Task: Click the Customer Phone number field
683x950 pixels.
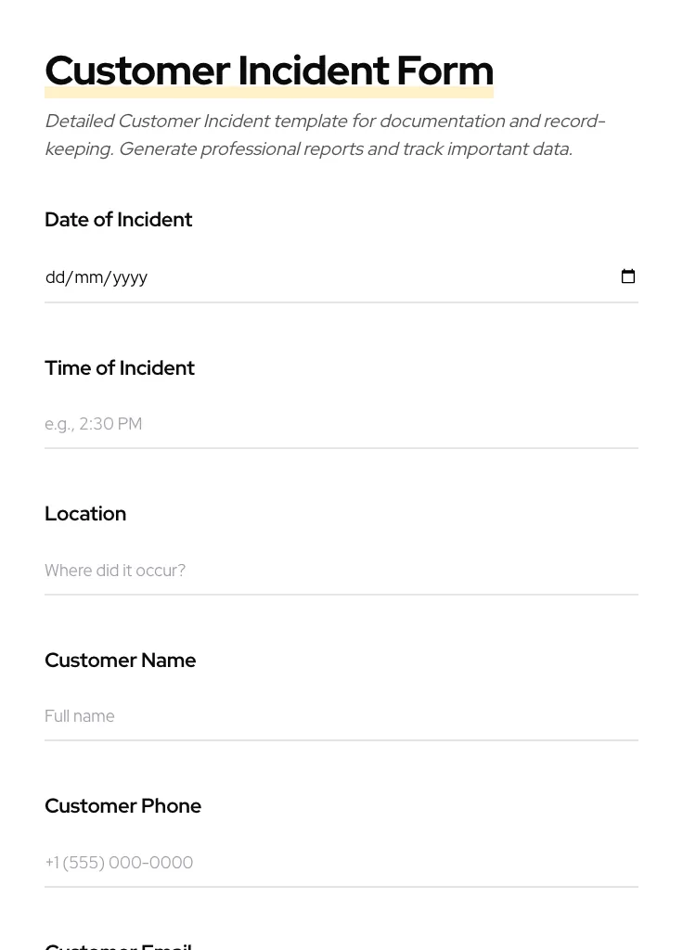Action: click(x=278, y=862)
